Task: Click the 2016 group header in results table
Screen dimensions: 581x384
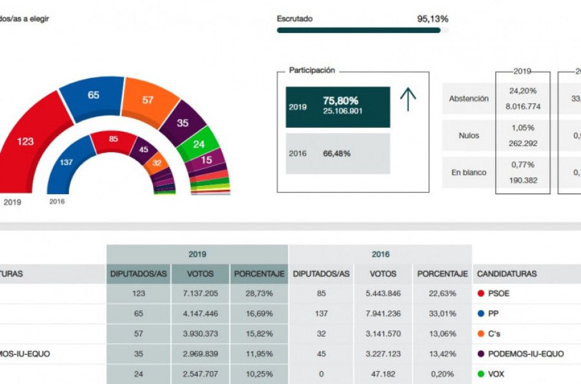Action: [380, 254]
